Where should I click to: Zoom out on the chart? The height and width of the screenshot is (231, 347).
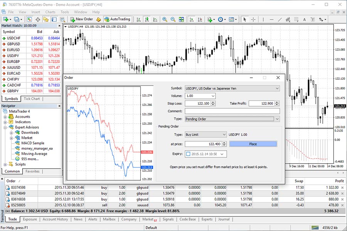click(x=173, y=20)
